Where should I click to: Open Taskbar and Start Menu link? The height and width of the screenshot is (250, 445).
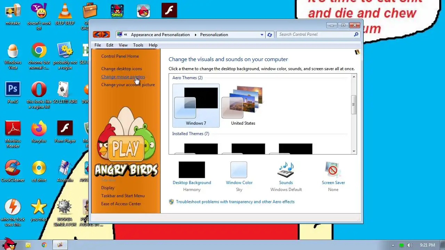tap(123, 196)
